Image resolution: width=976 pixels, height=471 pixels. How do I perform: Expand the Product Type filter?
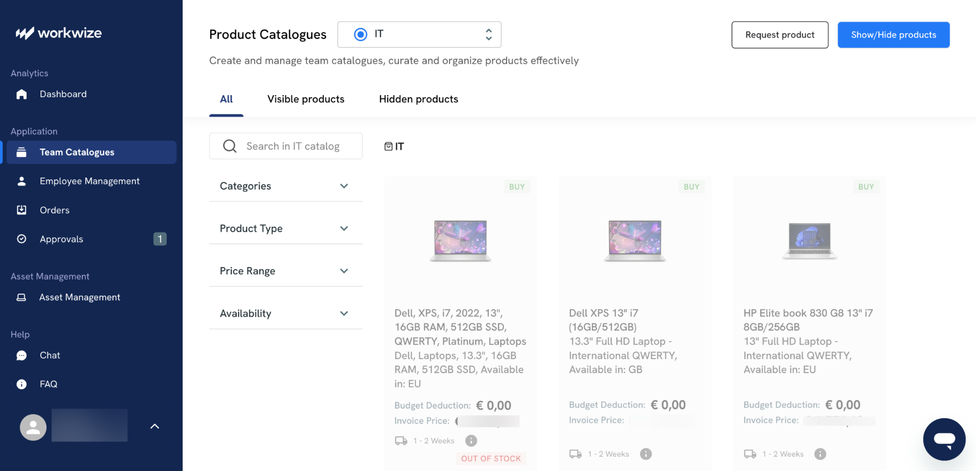pos(286,229)
